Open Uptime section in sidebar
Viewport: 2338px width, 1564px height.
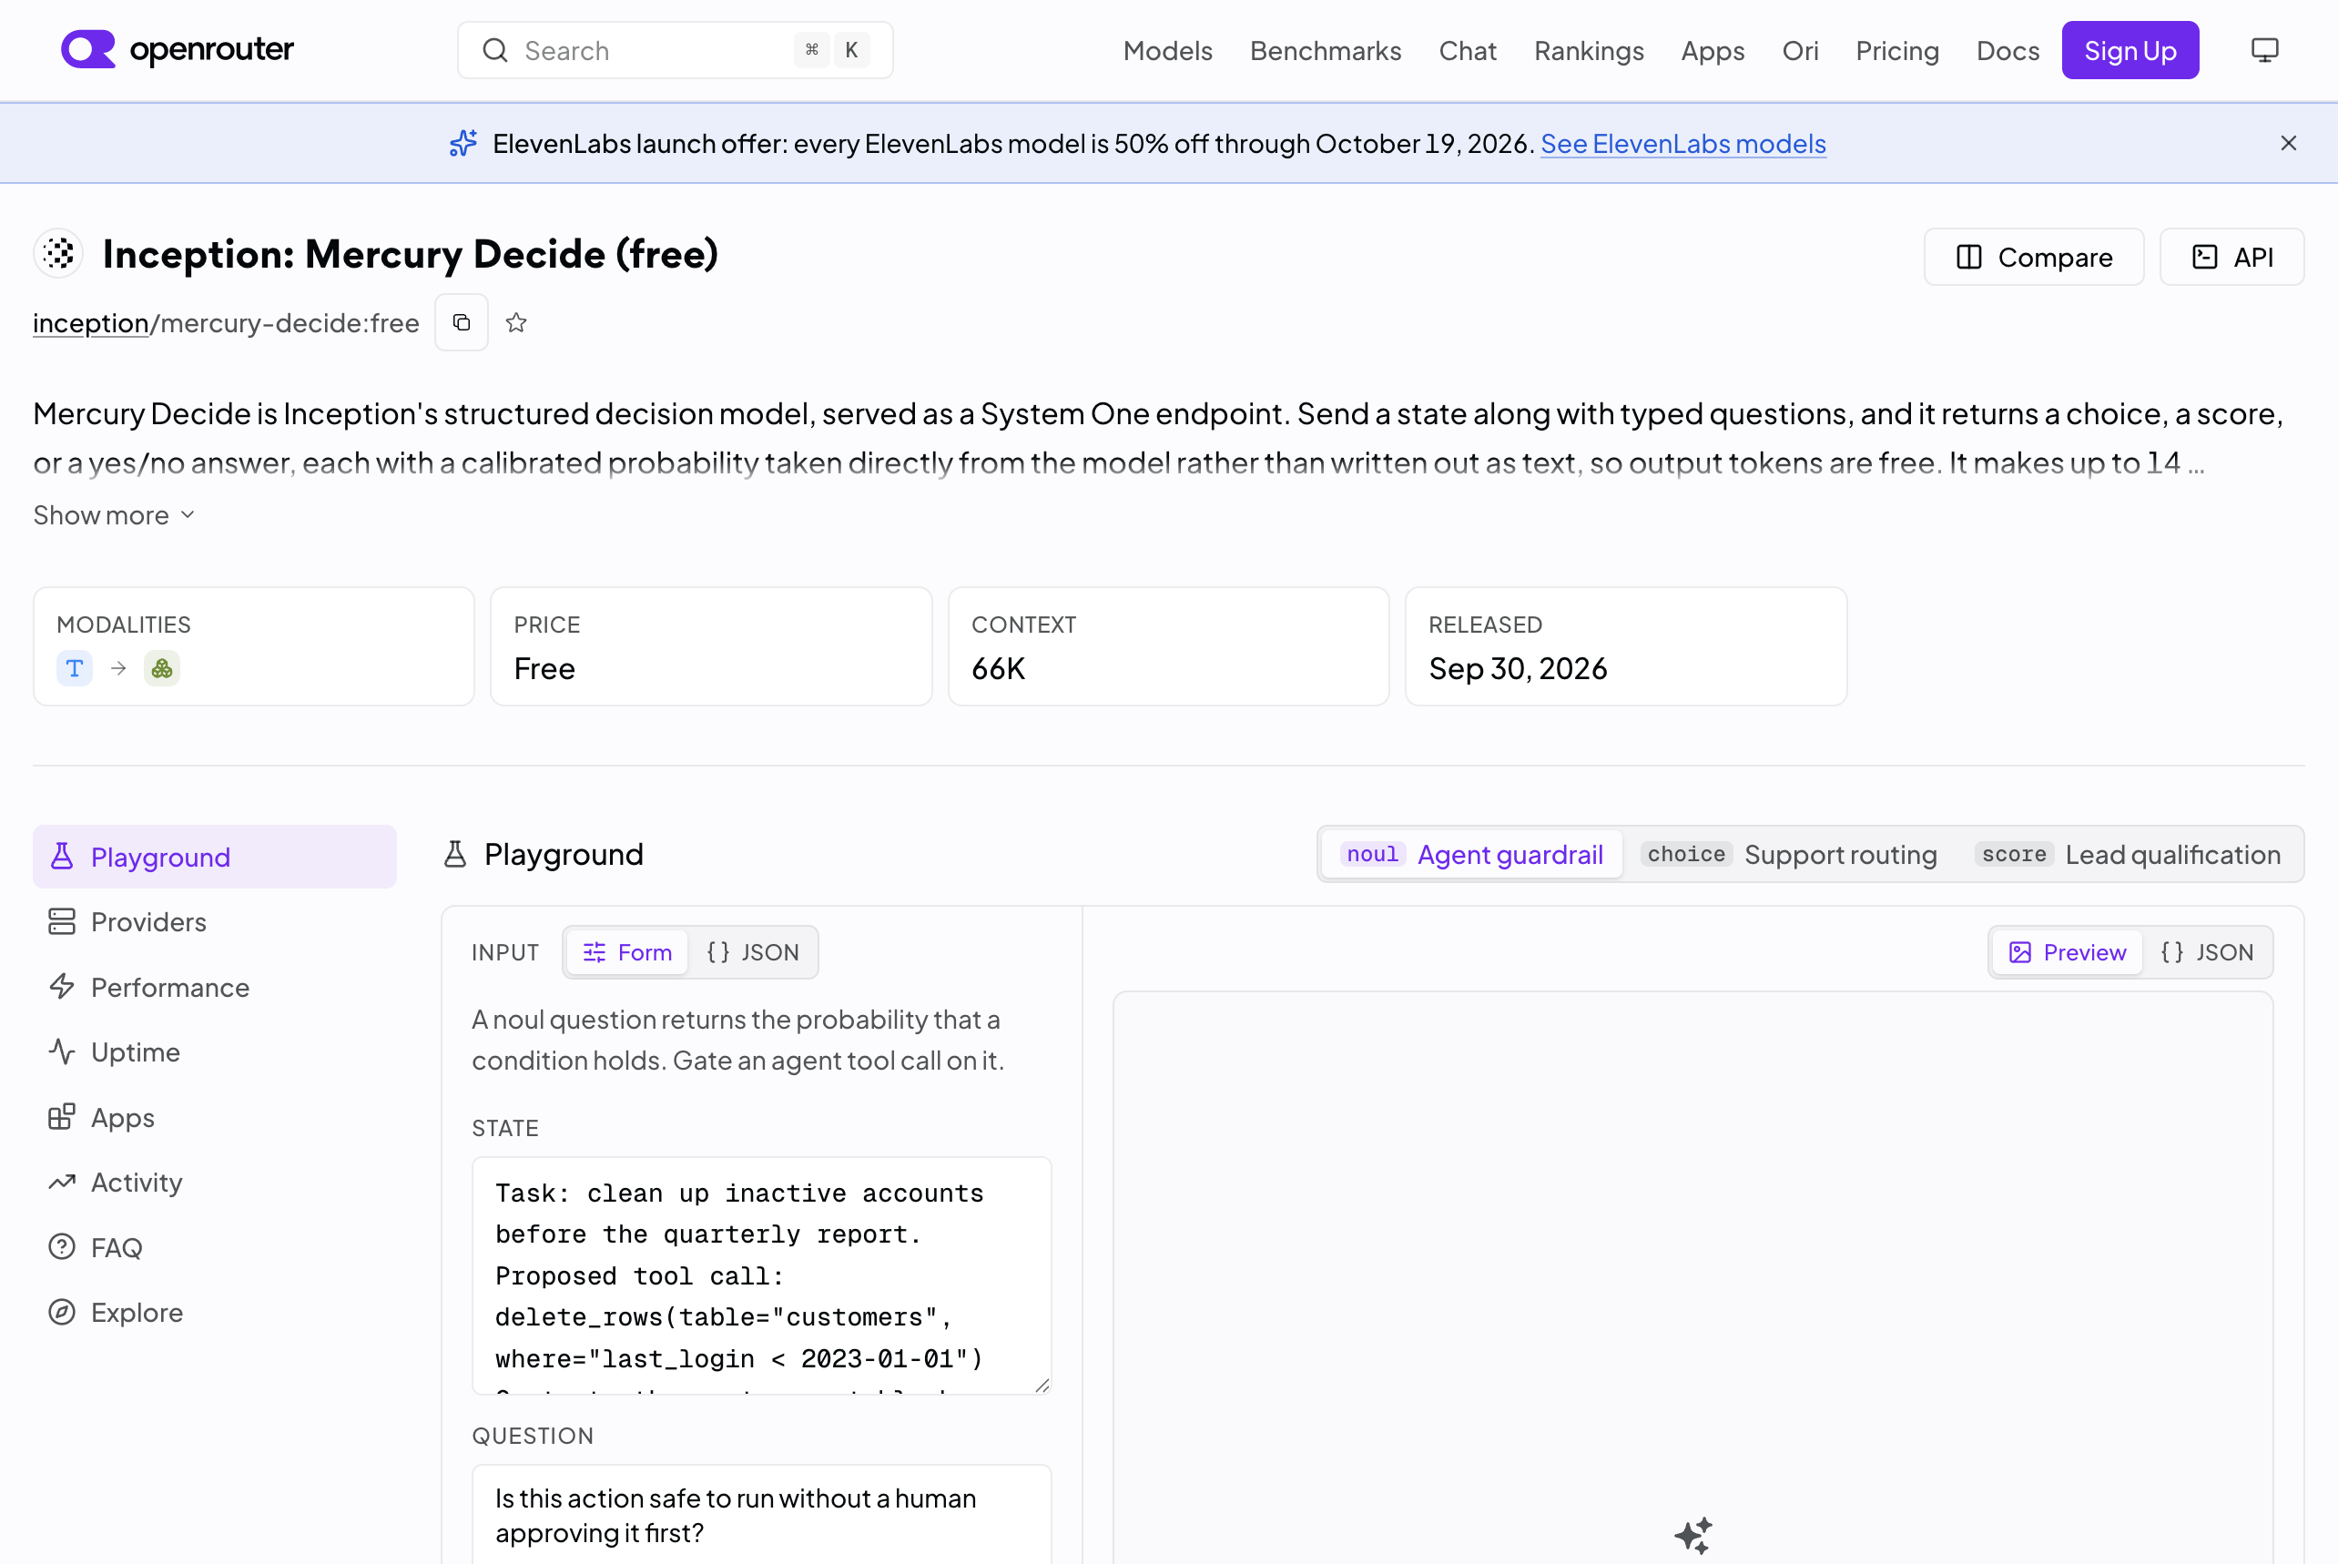215,1051
